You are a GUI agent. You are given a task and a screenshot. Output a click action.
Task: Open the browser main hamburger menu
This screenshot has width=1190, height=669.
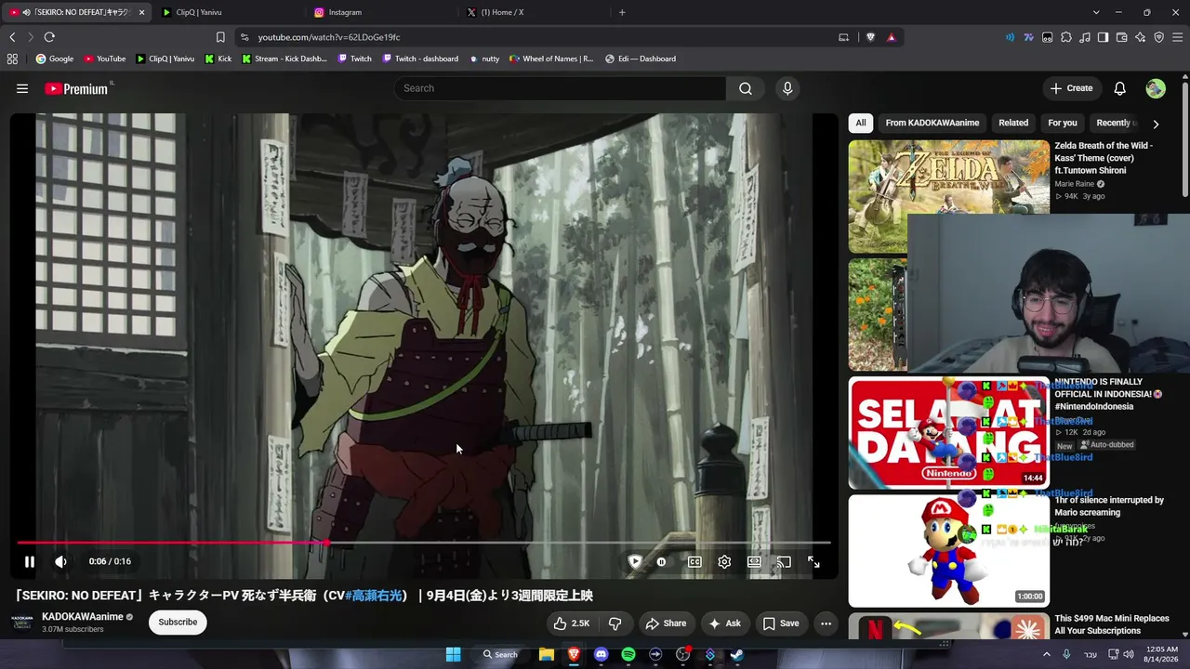(x=1177, y=37)
